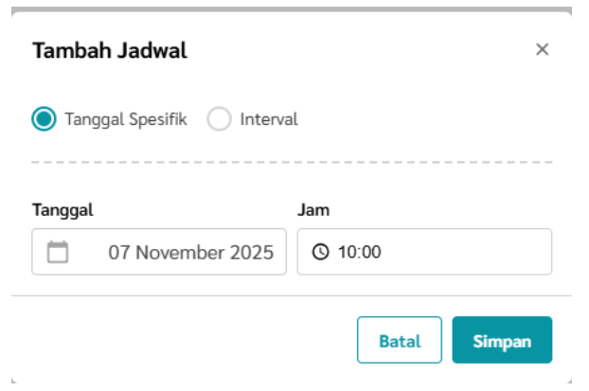This screenshot has width=589, height=391.
Task: Save the schedule with Simpan
Action: point(502,341)
